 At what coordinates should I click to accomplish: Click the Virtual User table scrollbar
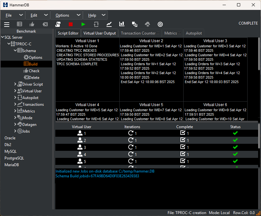tap(259, 136)
